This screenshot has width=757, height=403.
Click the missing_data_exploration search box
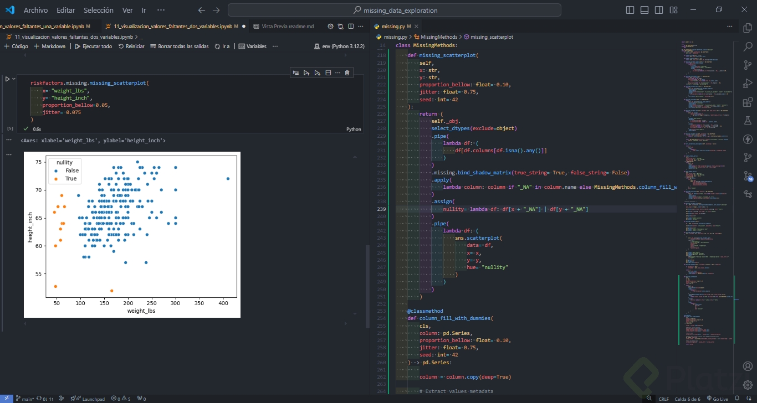[x=395, y=10]
